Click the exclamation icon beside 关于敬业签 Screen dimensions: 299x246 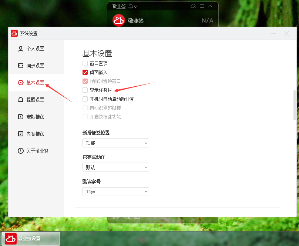21,151
